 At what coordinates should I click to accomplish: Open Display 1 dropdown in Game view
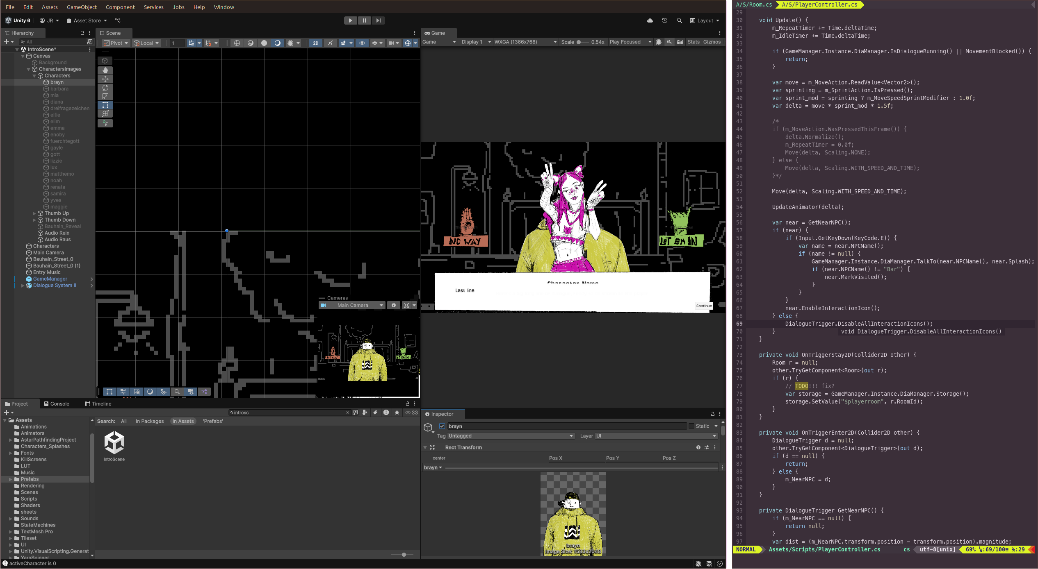point(476,42)
